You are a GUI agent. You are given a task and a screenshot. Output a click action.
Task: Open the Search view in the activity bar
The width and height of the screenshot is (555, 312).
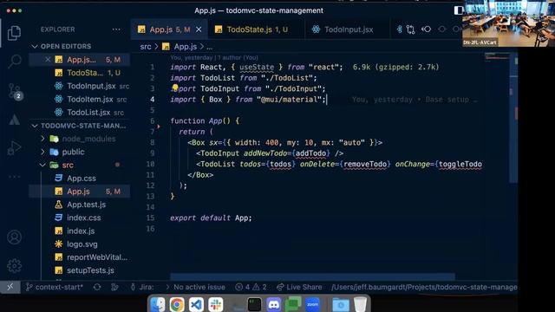(x=14, y=62)
